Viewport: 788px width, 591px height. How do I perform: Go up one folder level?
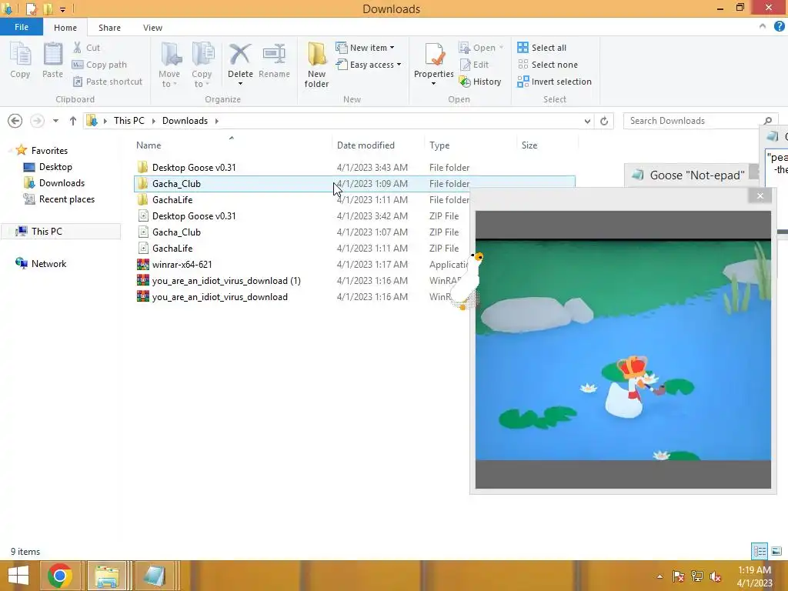click(x=73, y=121)
